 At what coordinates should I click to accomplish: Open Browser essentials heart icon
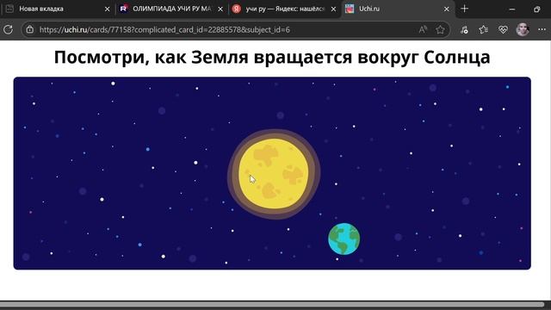(503, 29)
